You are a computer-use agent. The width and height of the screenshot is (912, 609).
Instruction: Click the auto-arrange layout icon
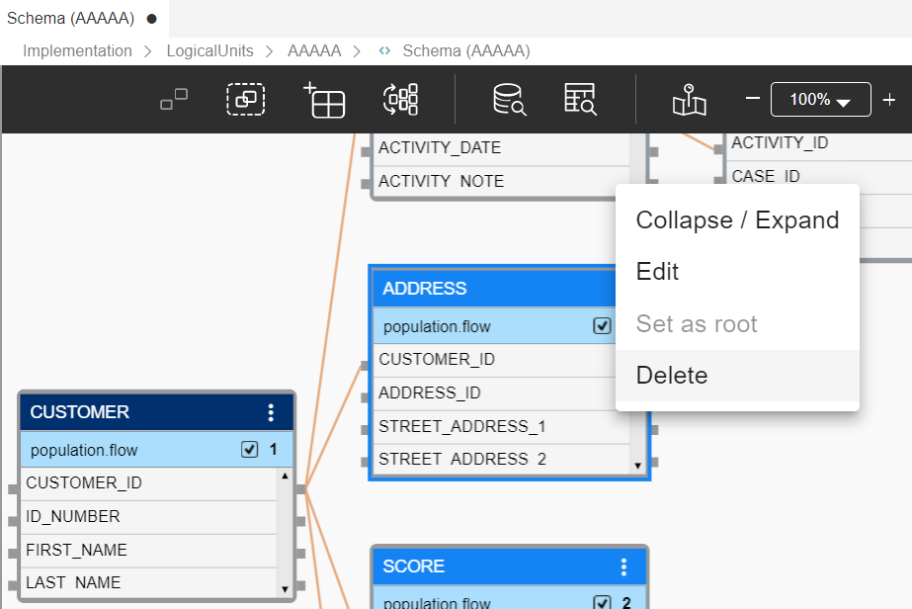pyautogui.click(x=400, y=100)
